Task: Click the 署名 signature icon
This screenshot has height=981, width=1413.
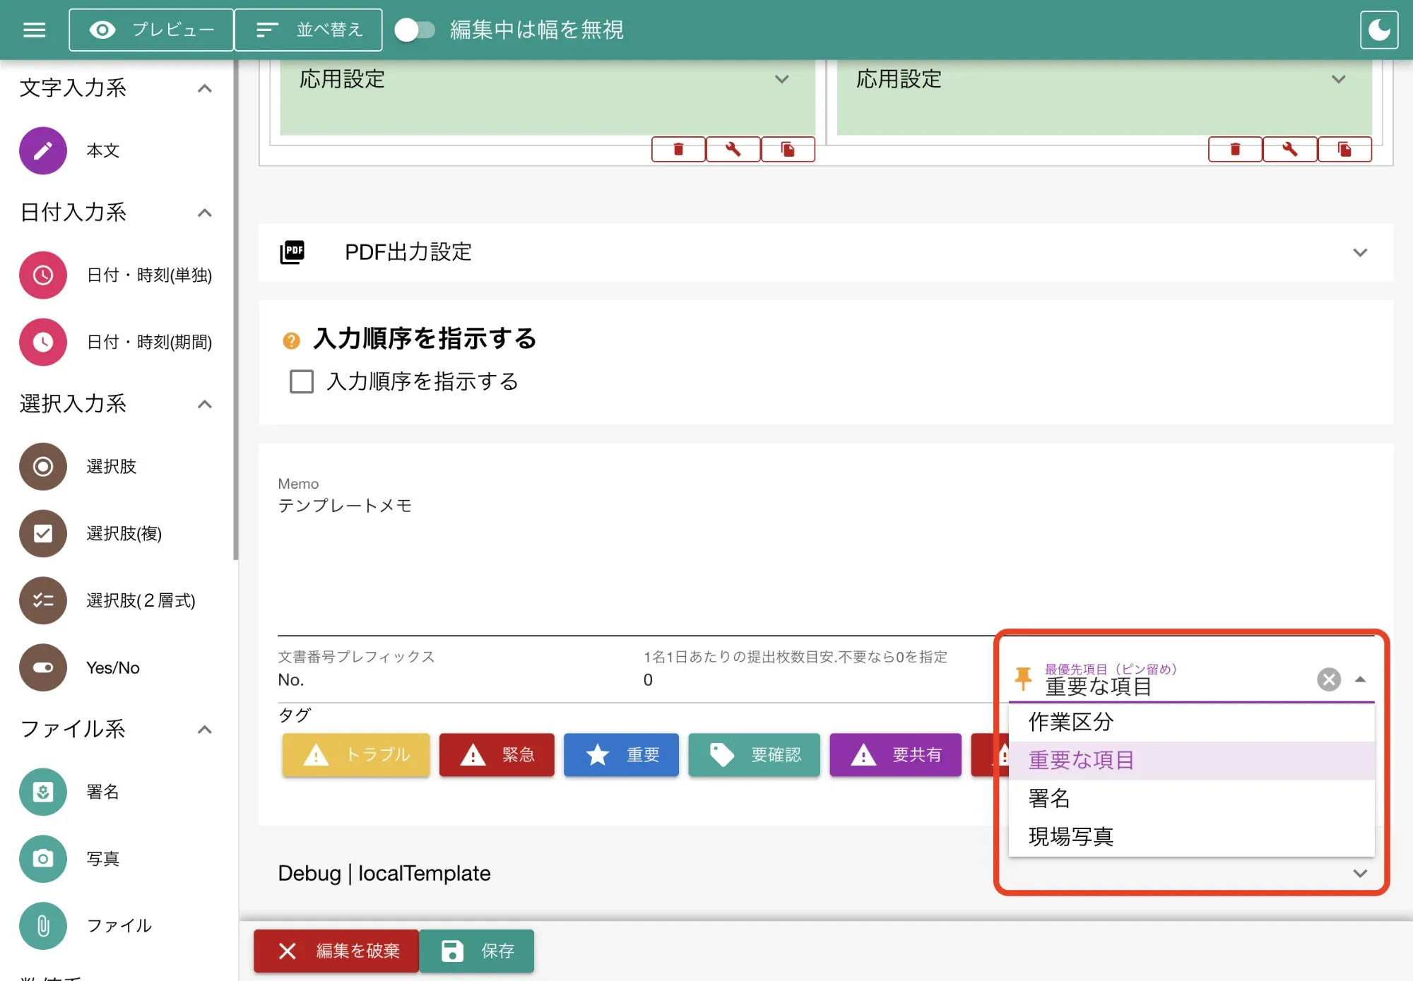Action: (43, 792)
